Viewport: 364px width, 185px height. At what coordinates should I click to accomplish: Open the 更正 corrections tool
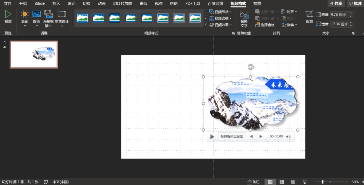25,17
